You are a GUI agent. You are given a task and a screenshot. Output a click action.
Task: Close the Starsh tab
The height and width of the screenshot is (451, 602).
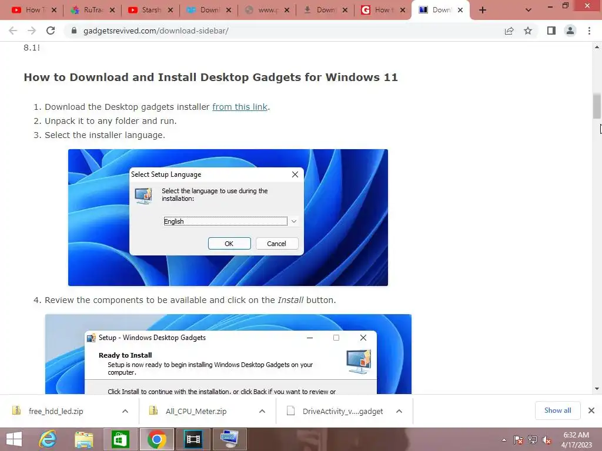tap(170, 10)
